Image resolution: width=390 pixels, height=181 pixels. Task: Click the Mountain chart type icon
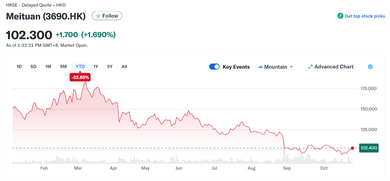pos(261,67)
